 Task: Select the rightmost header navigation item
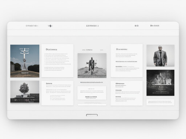[x=155, y=26]
